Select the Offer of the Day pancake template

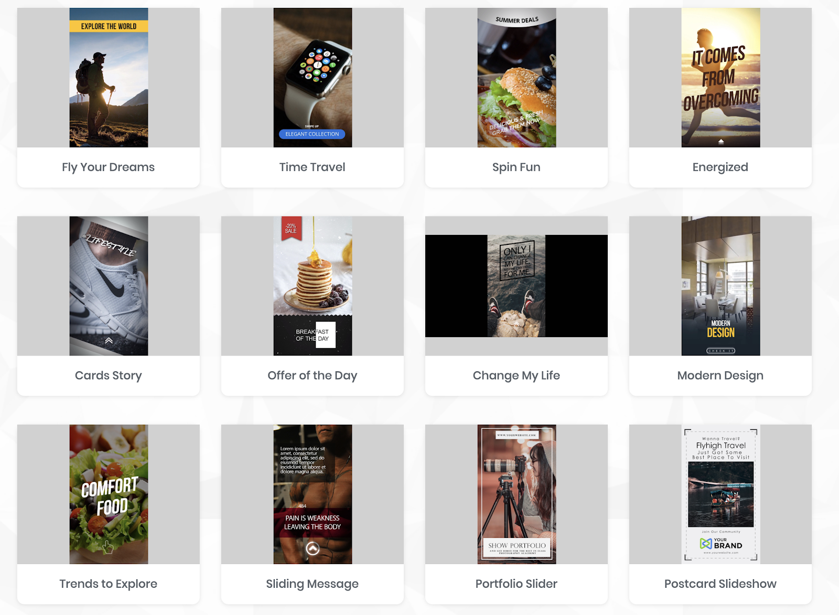[313, 286]
